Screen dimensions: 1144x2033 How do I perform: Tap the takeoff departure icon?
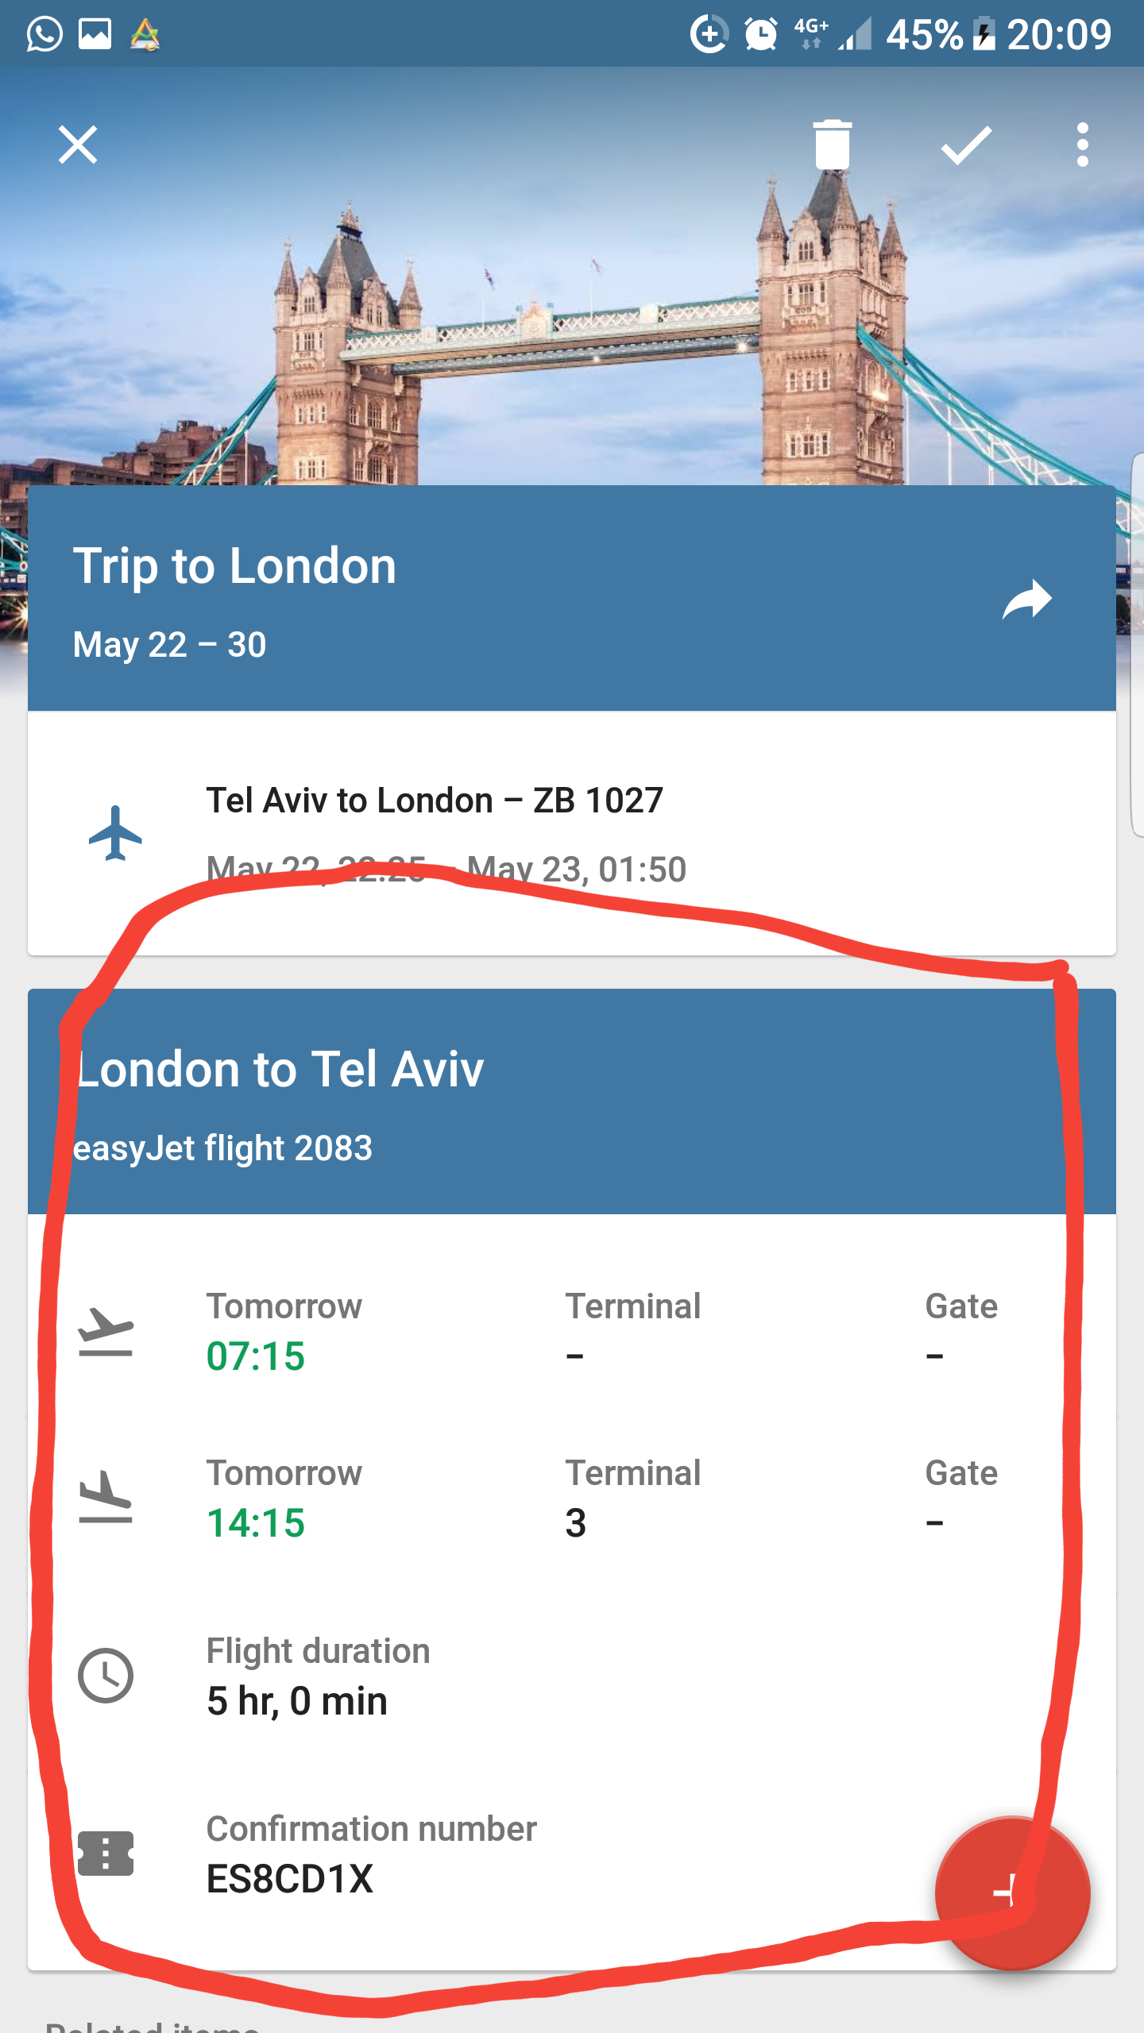(x=106, y=1332)
